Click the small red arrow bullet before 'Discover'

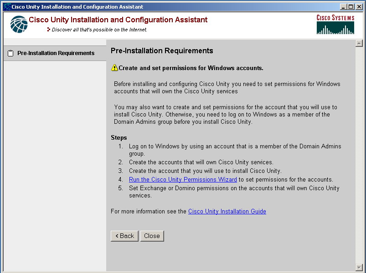pyautogui.click(x=49, y=30)
